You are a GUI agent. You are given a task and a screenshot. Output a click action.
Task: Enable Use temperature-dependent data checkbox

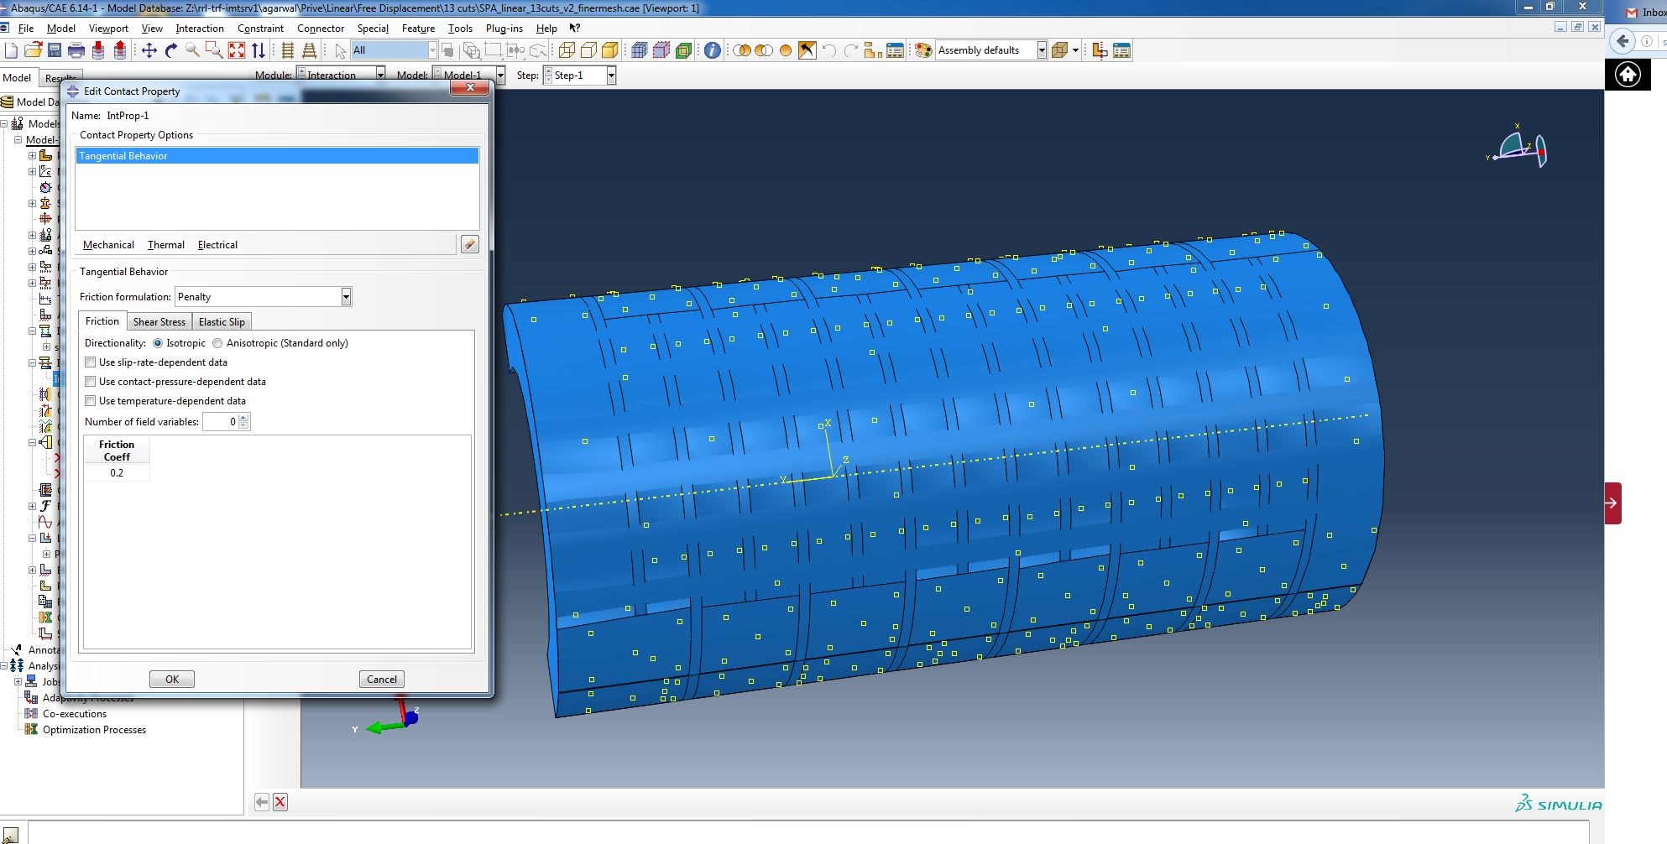[x=91, y=401]
